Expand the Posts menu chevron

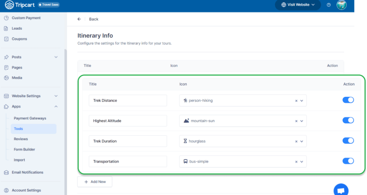pos(56,57)
